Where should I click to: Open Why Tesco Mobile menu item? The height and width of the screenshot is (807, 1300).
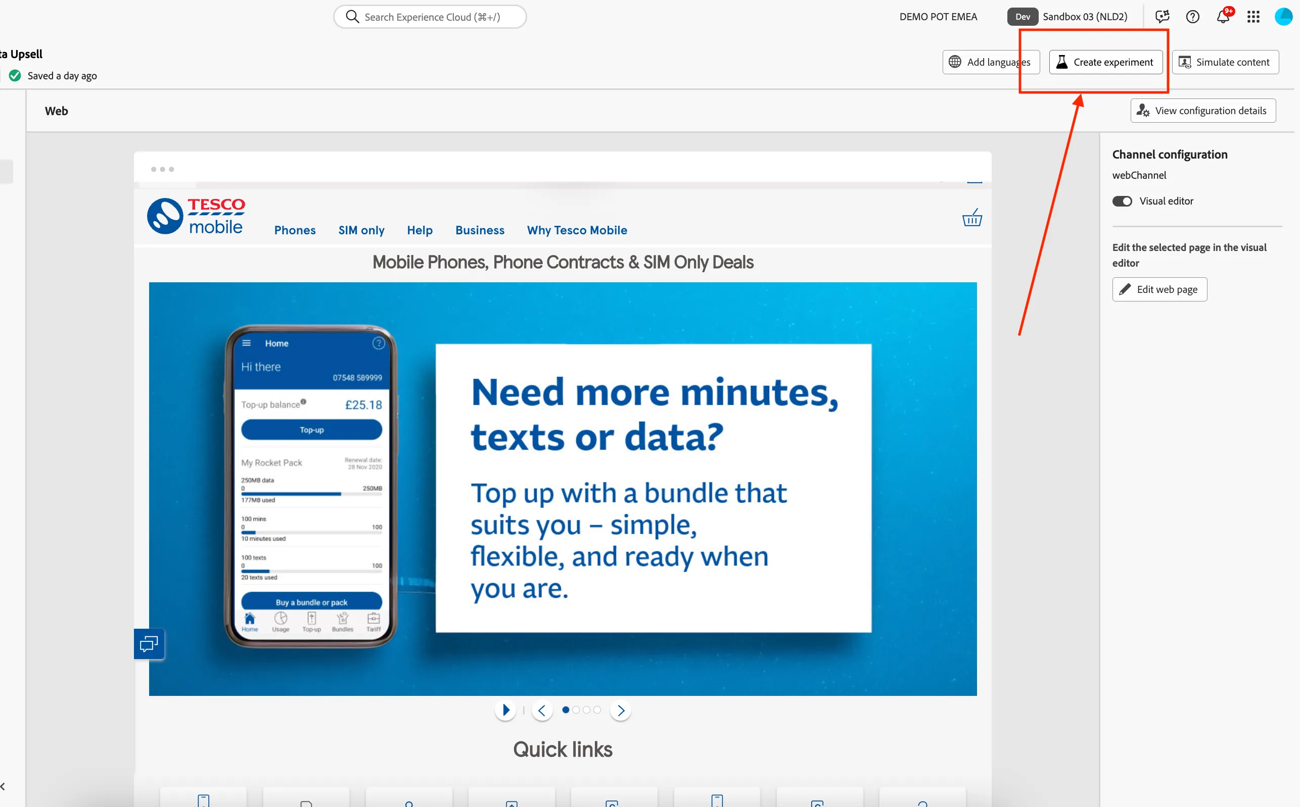pyautogui.click(x=577, y=230)
